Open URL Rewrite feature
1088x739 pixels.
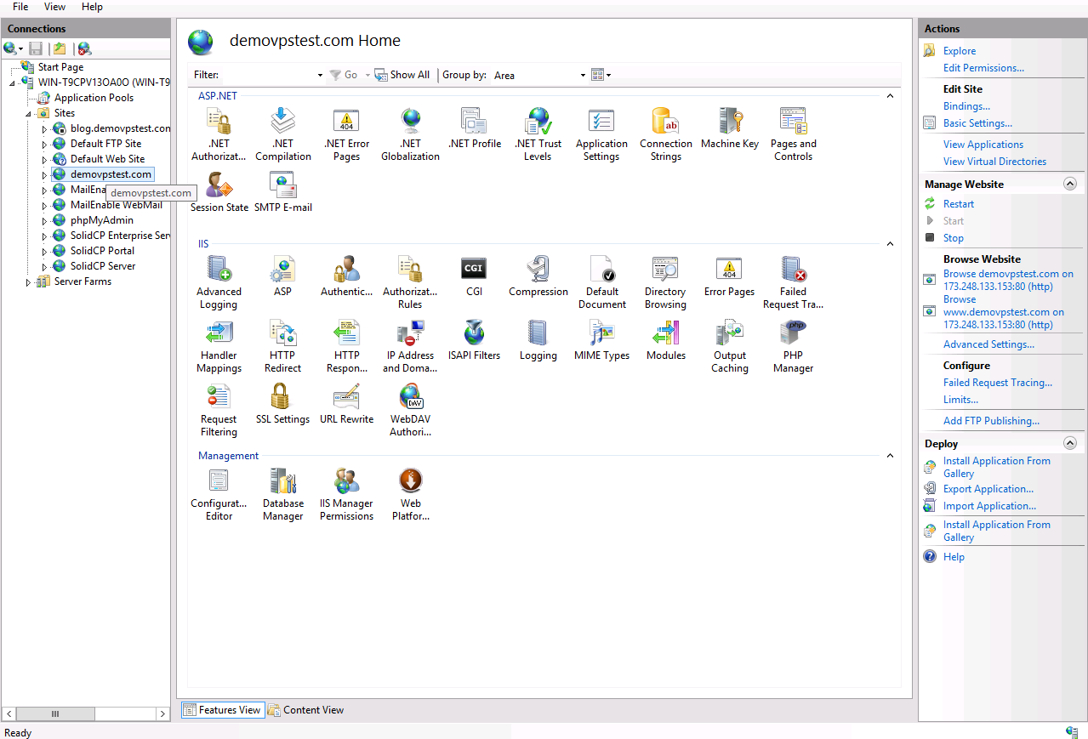(346, 404)
